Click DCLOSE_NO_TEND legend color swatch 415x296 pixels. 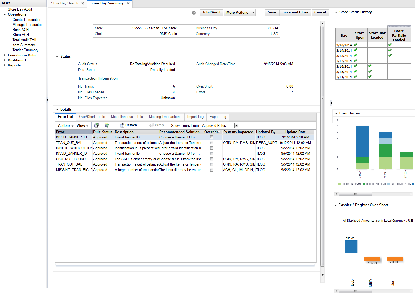tap(364, 184)
